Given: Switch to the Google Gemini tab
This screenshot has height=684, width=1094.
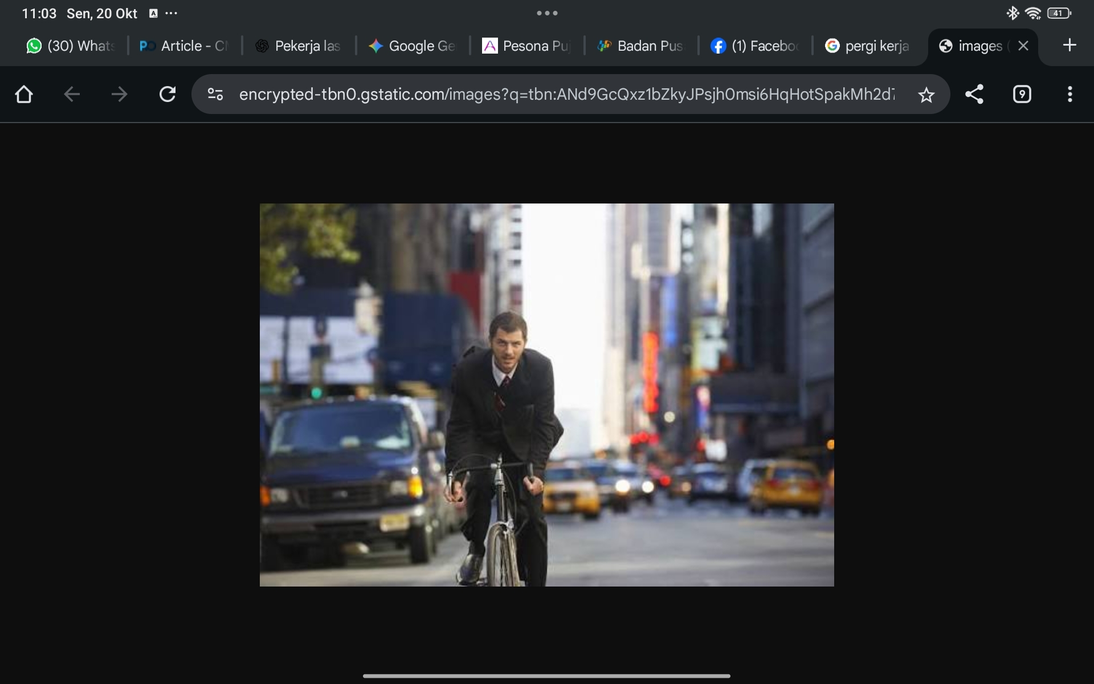Looking at the screenshot, I should pyautogui.click(x=413, y=46).
